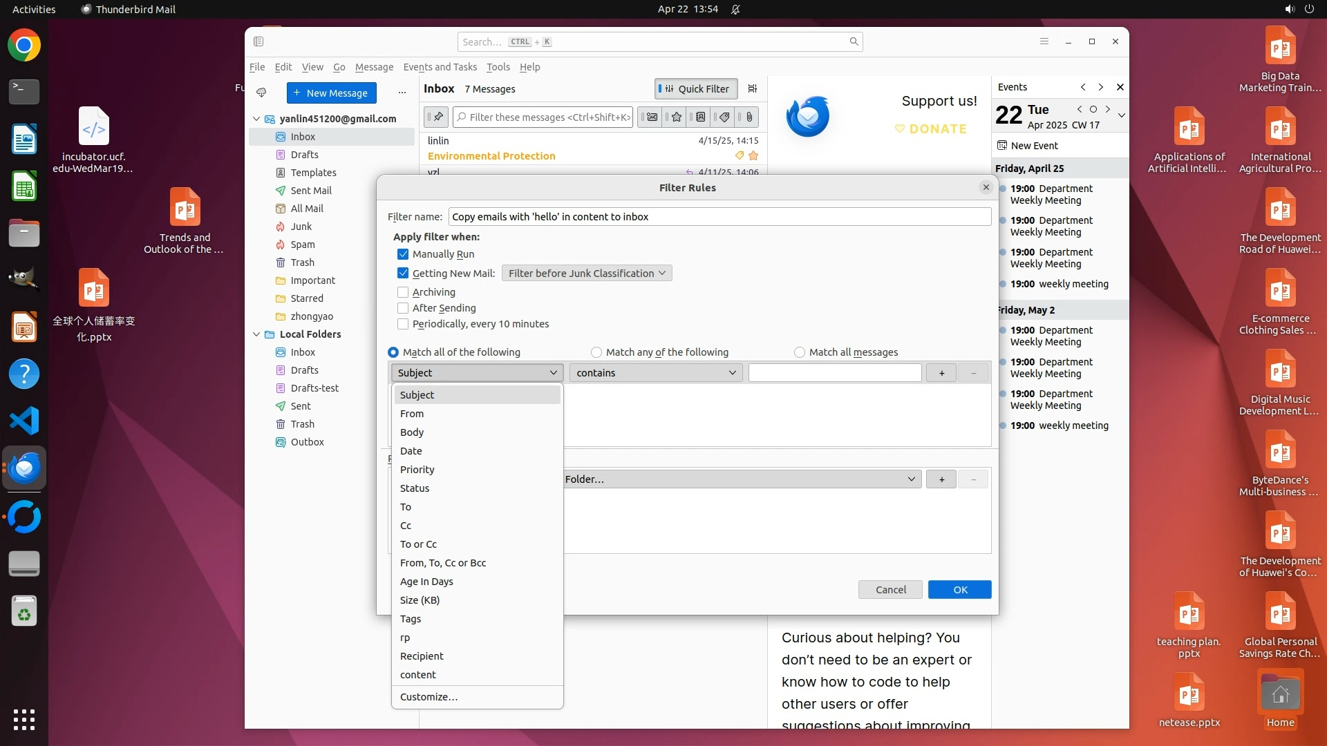The width and height of the screenshot is (1327, 746).
Task: Click the filter name text field
Action: point(719,217)
